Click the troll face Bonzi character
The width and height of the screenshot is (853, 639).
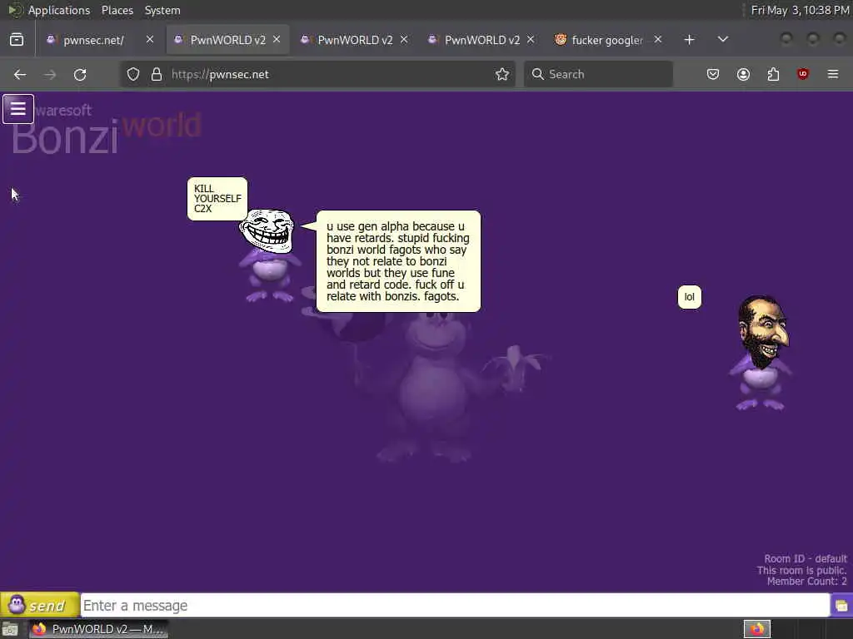click(x=267, y=255)
